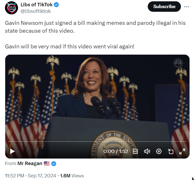Click the Libs of TikTok display name

tap(37, 5)
